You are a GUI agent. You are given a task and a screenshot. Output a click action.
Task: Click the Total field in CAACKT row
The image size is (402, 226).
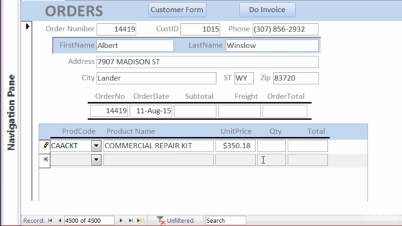[x=308, y=146]
